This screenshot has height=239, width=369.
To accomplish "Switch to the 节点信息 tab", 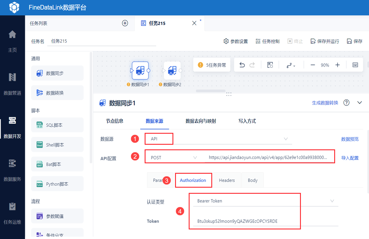I will [114, 121].
